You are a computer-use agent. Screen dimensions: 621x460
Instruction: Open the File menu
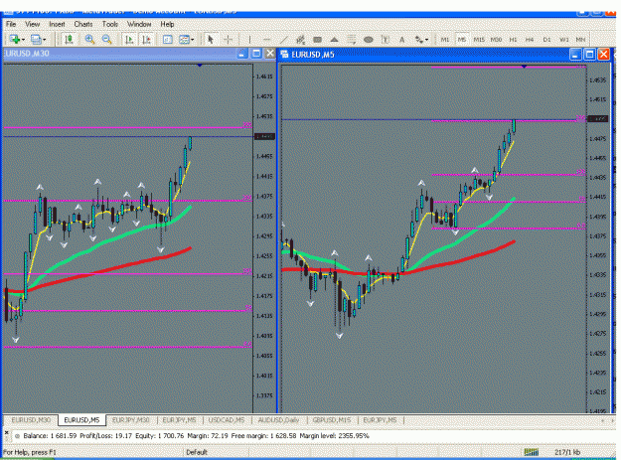11,24
